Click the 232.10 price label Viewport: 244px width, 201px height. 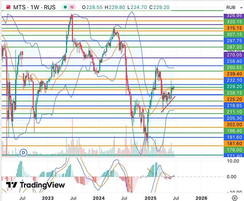[x=234, y=80]
